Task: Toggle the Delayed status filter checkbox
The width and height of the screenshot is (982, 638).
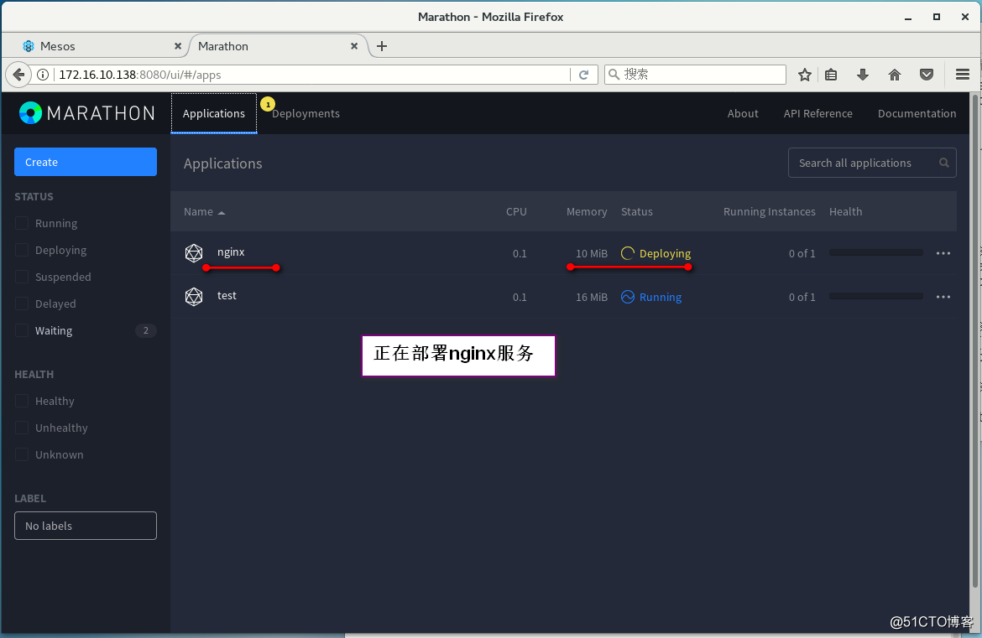Action: coord(22,303)
